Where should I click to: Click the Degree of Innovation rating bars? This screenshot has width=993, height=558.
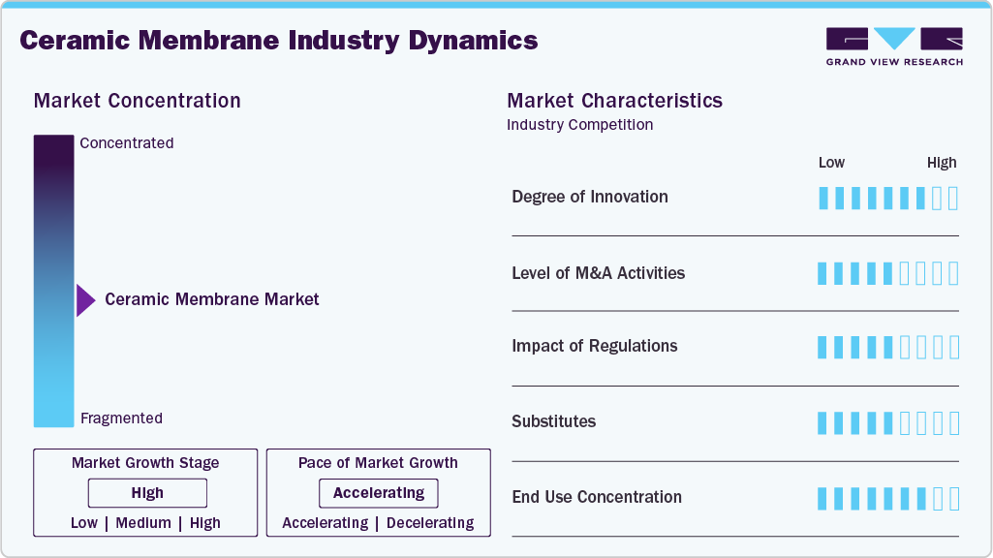click(x=887, y=198)
